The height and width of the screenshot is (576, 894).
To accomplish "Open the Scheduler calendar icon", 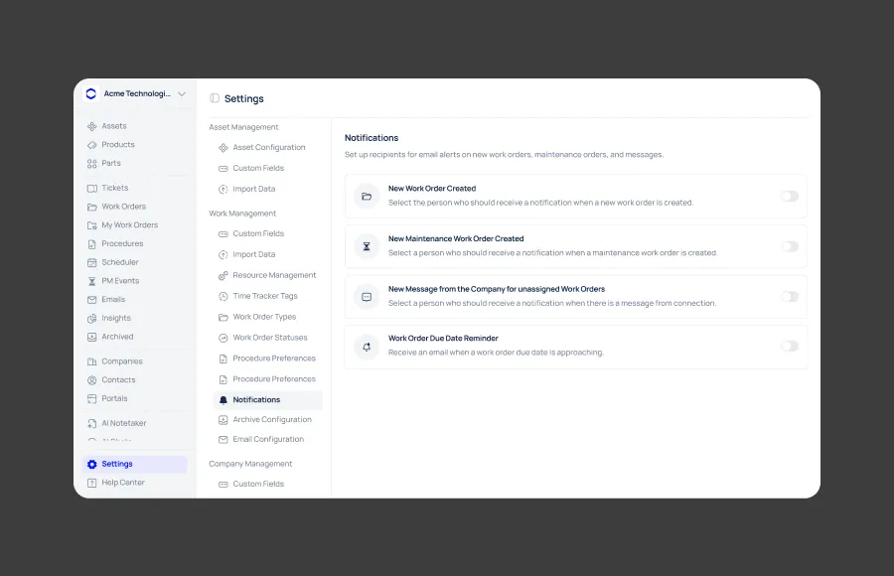I will tap(91, 262).
